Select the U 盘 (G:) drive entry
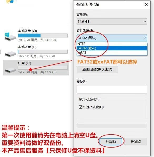This screenshot has width=154, height=157. coord(36,68)
